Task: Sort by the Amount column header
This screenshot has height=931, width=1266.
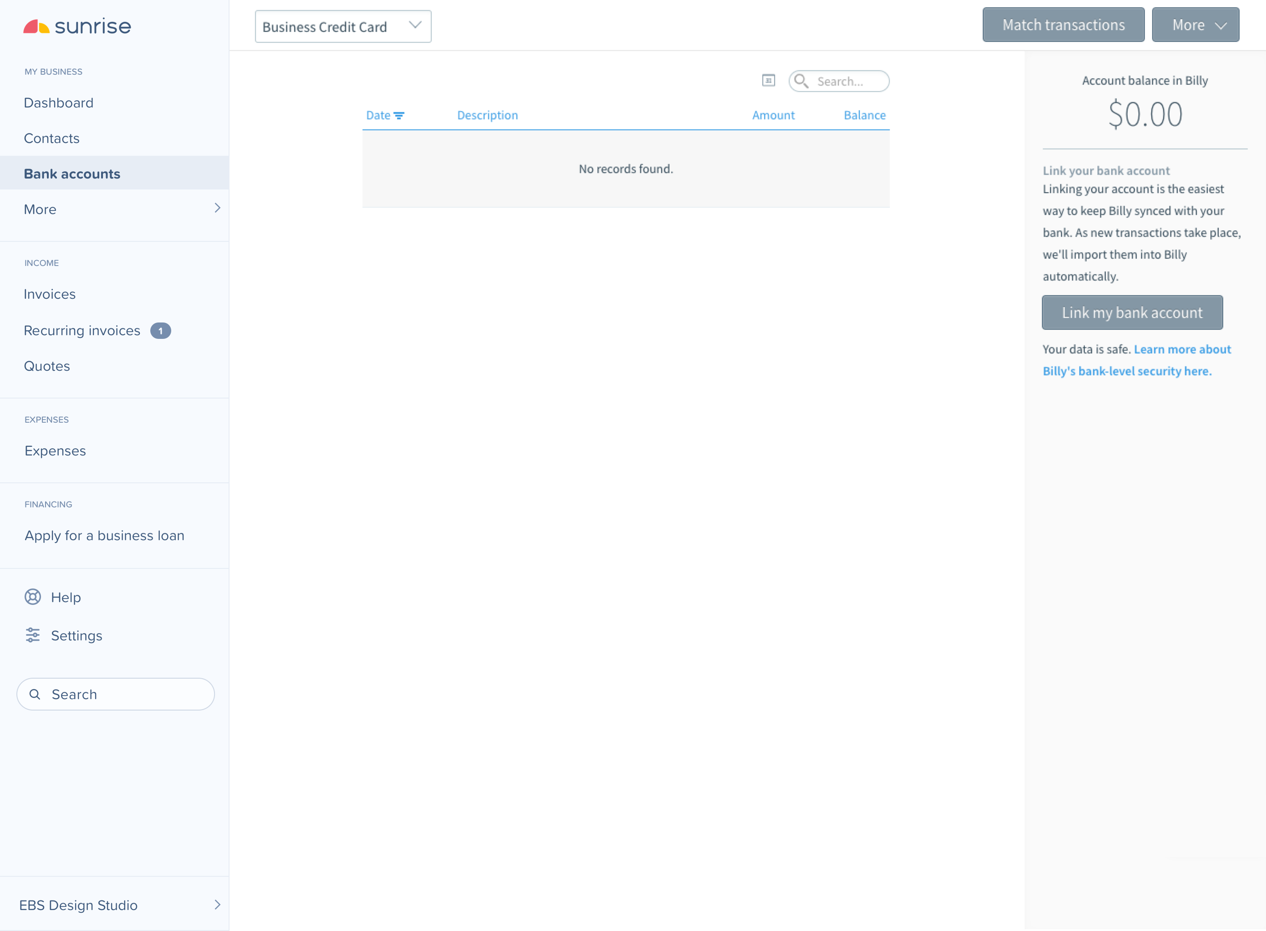Action: 773,116
